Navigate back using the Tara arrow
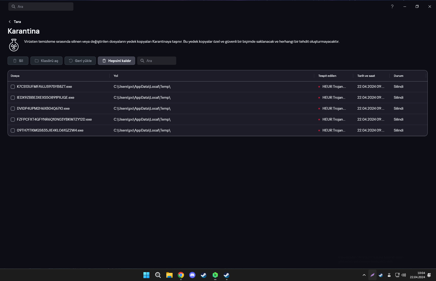436x281 pixels. (10, 22)
